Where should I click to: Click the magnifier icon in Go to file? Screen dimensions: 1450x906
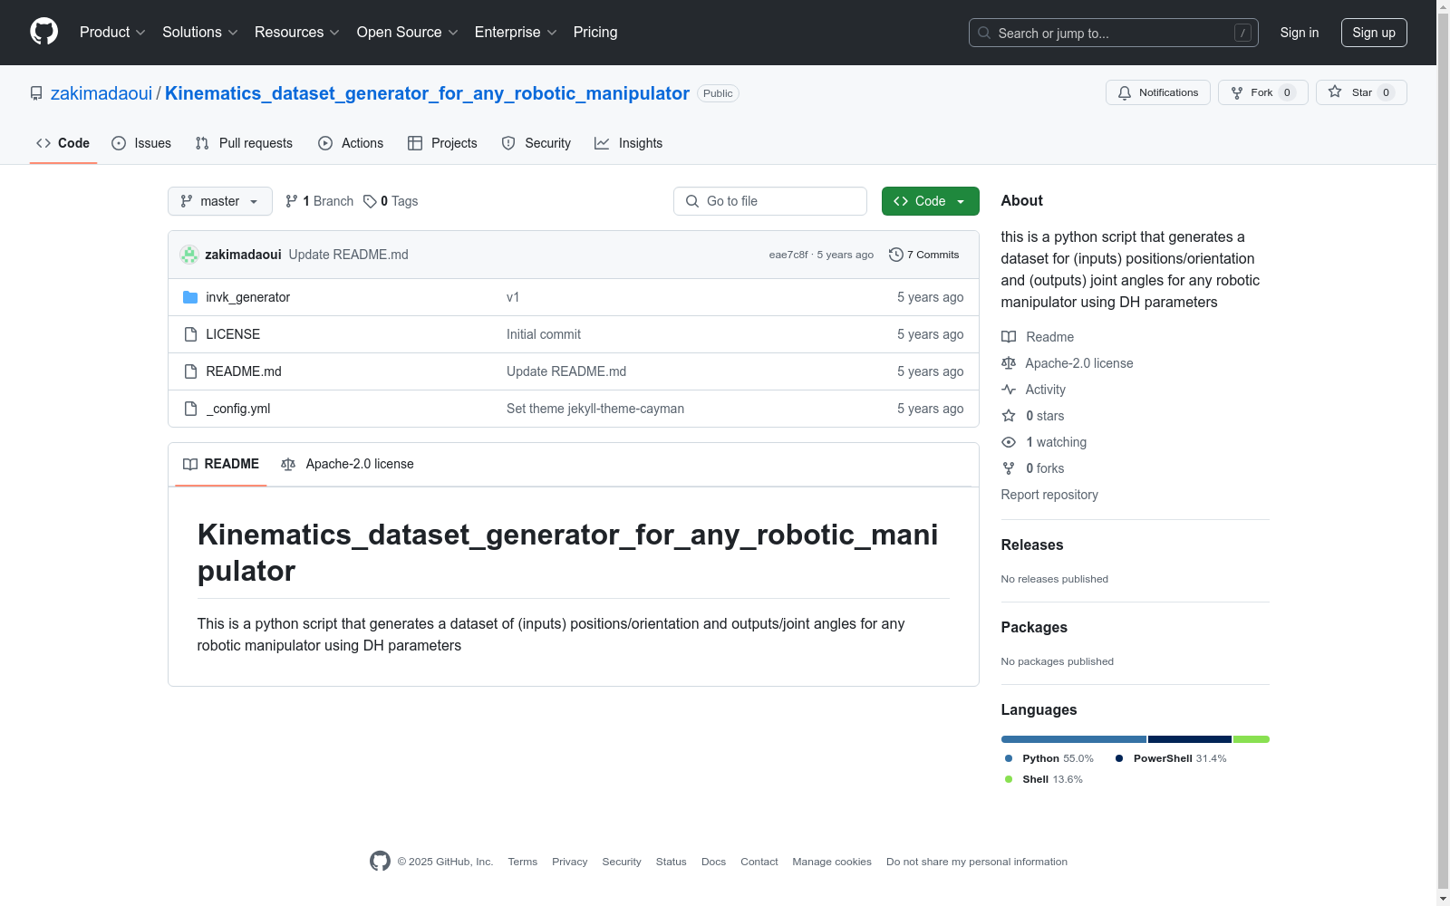[x=692, y=201]
